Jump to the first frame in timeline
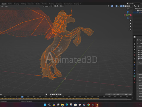142x107 pixels. [51, 95]
